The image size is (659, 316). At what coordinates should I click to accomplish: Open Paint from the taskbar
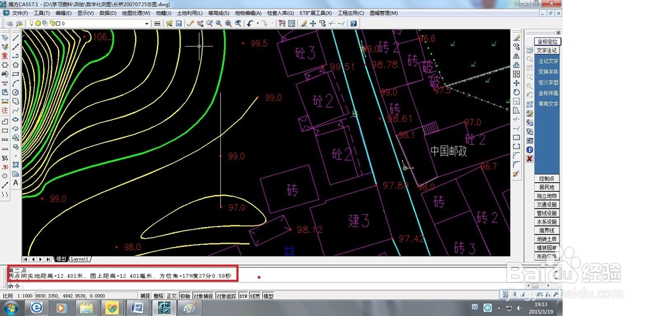(x=190, y=309)
